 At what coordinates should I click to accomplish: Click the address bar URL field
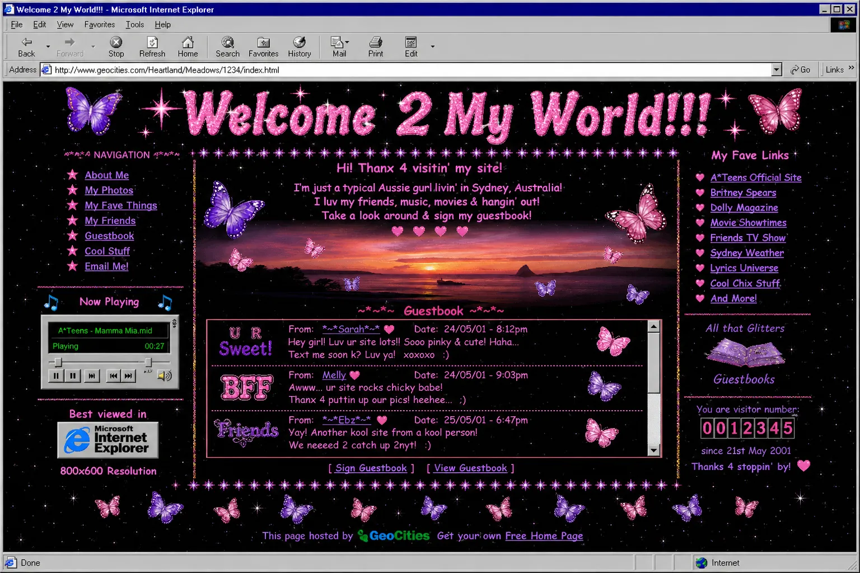click(412, 69)
